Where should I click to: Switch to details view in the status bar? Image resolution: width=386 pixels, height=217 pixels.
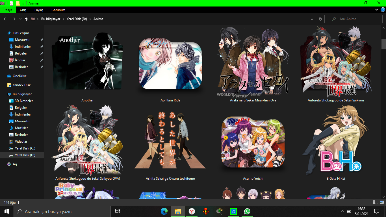(376, 202)
